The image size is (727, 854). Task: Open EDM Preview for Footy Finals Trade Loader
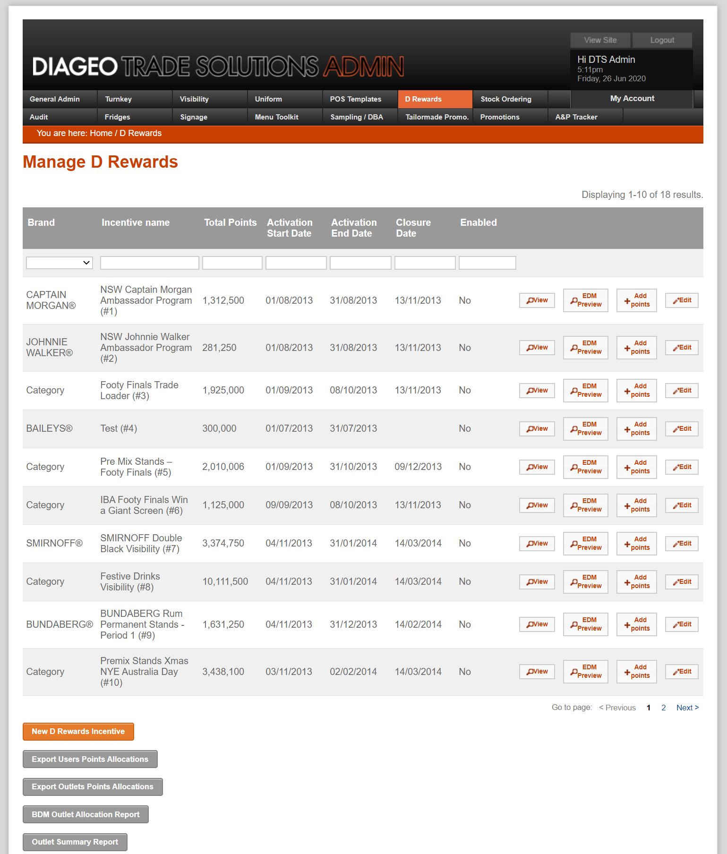[585, 391]
